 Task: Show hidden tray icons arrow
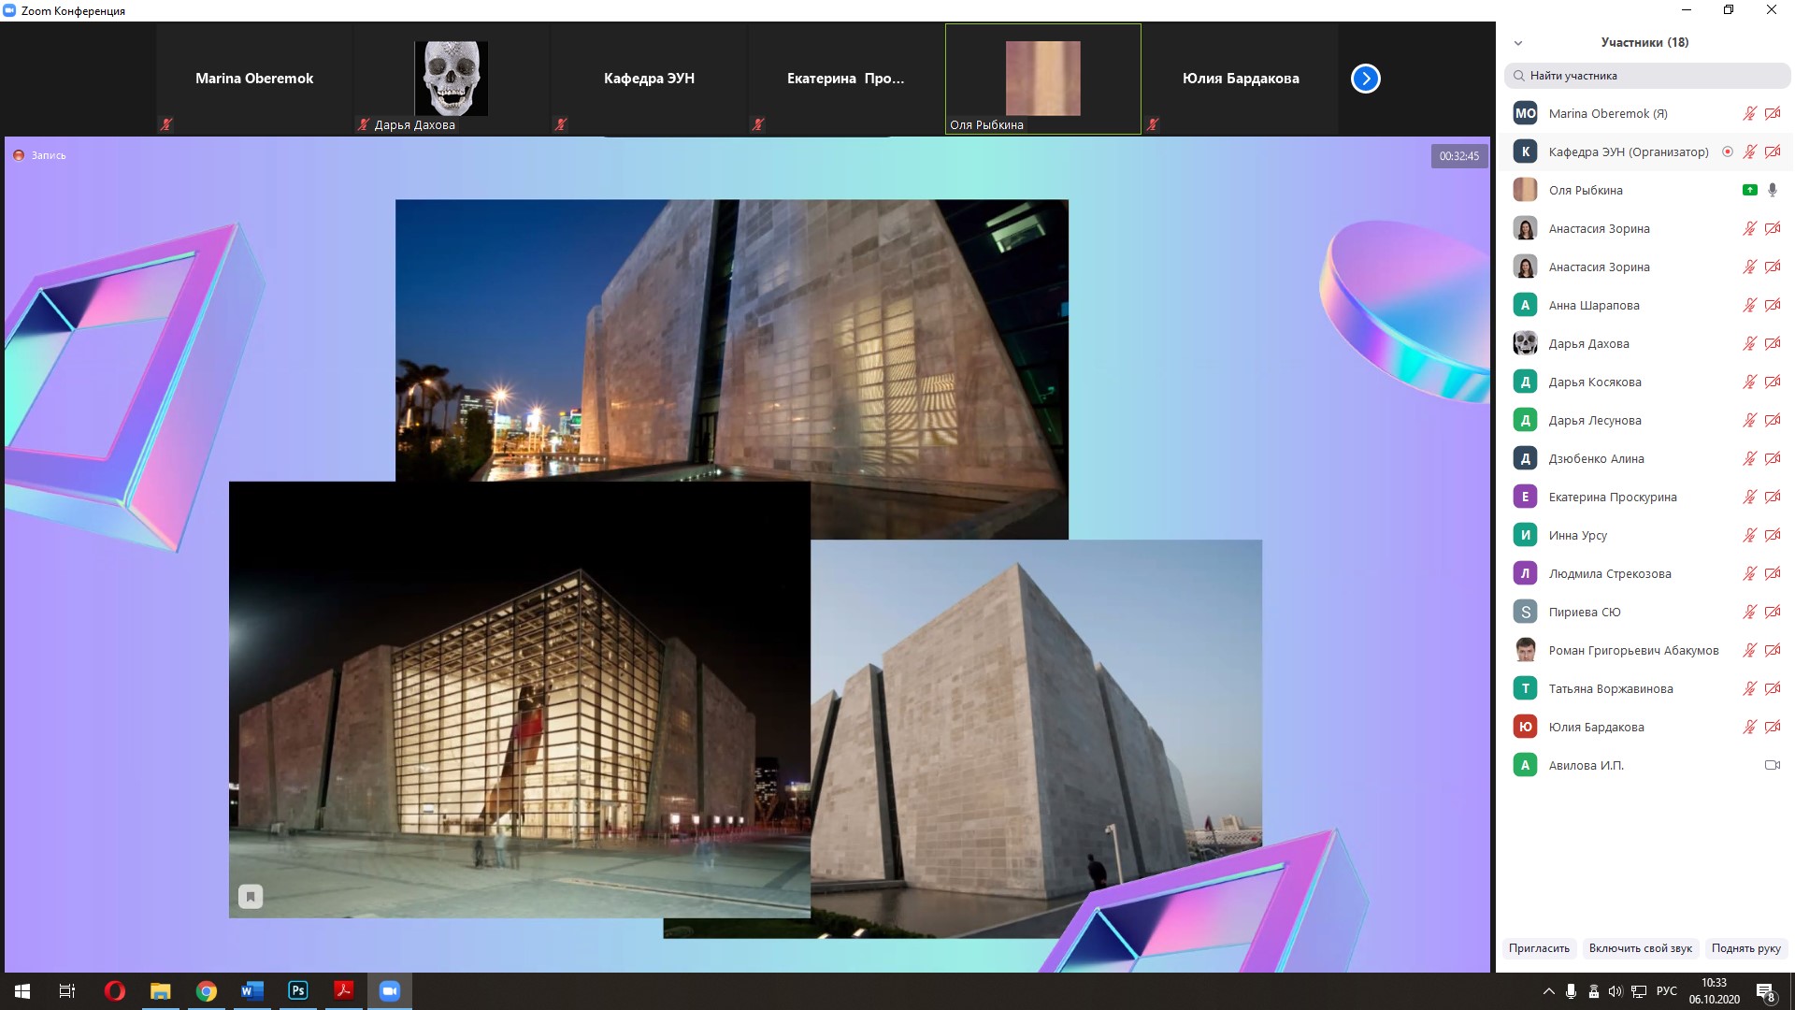point(1548,991)
